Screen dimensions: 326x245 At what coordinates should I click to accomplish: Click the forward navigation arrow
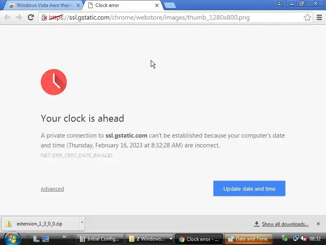point(19,17)
